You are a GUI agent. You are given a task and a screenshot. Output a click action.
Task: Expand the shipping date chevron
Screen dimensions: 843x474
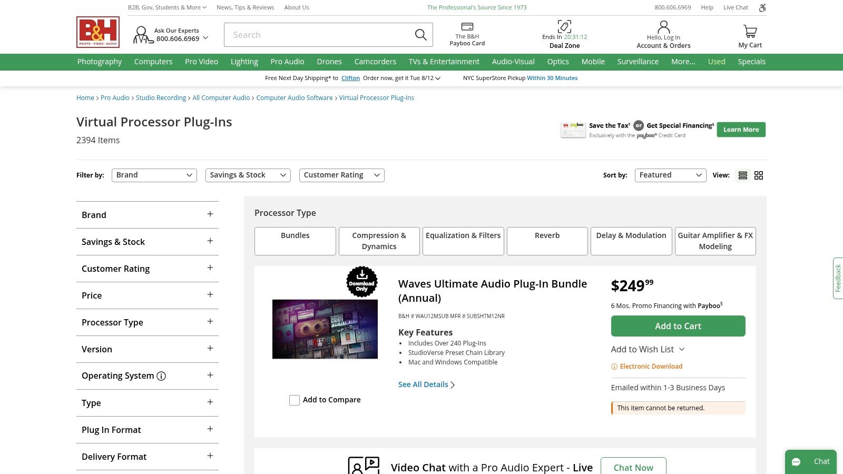[x=438, y=78]
